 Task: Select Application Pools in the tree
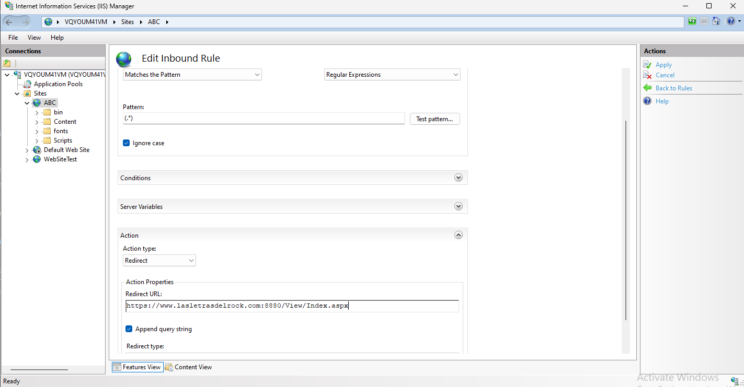click(x=58, y=84)
